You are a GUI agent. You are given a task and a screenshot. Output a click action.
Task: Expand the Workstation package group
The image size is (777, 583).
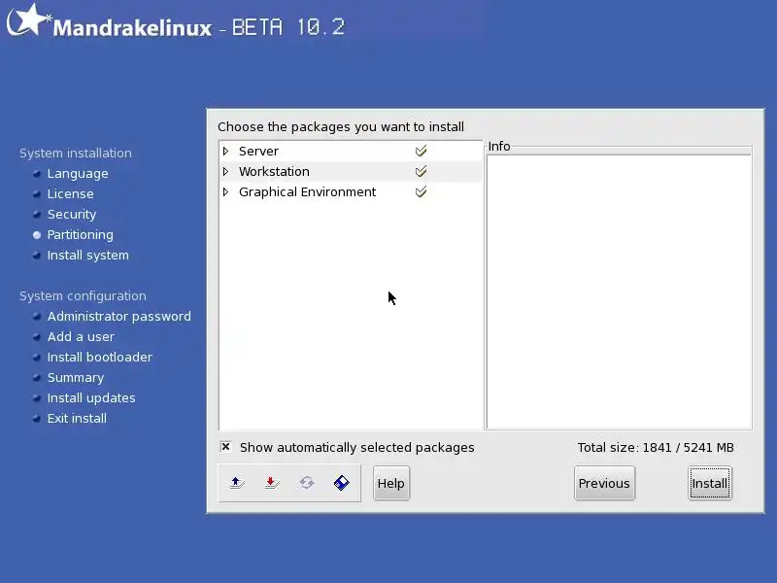pos(226,172)
